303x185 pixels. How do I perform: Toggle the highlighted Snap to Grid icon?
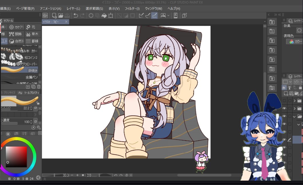(154, 15)
